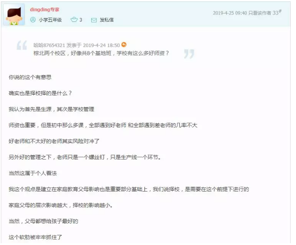Click paragraph starting 我认为首先是生源
This screenshot has height=245, width=296.
click(51, 109)
